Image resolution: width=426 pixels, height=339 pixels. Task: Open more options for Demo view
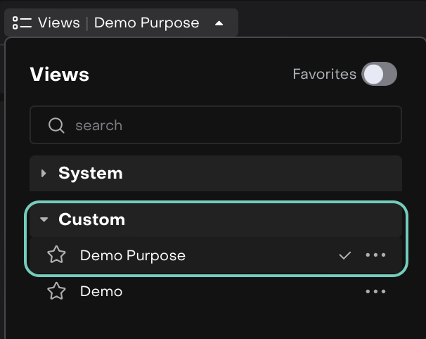coord(375,291)
